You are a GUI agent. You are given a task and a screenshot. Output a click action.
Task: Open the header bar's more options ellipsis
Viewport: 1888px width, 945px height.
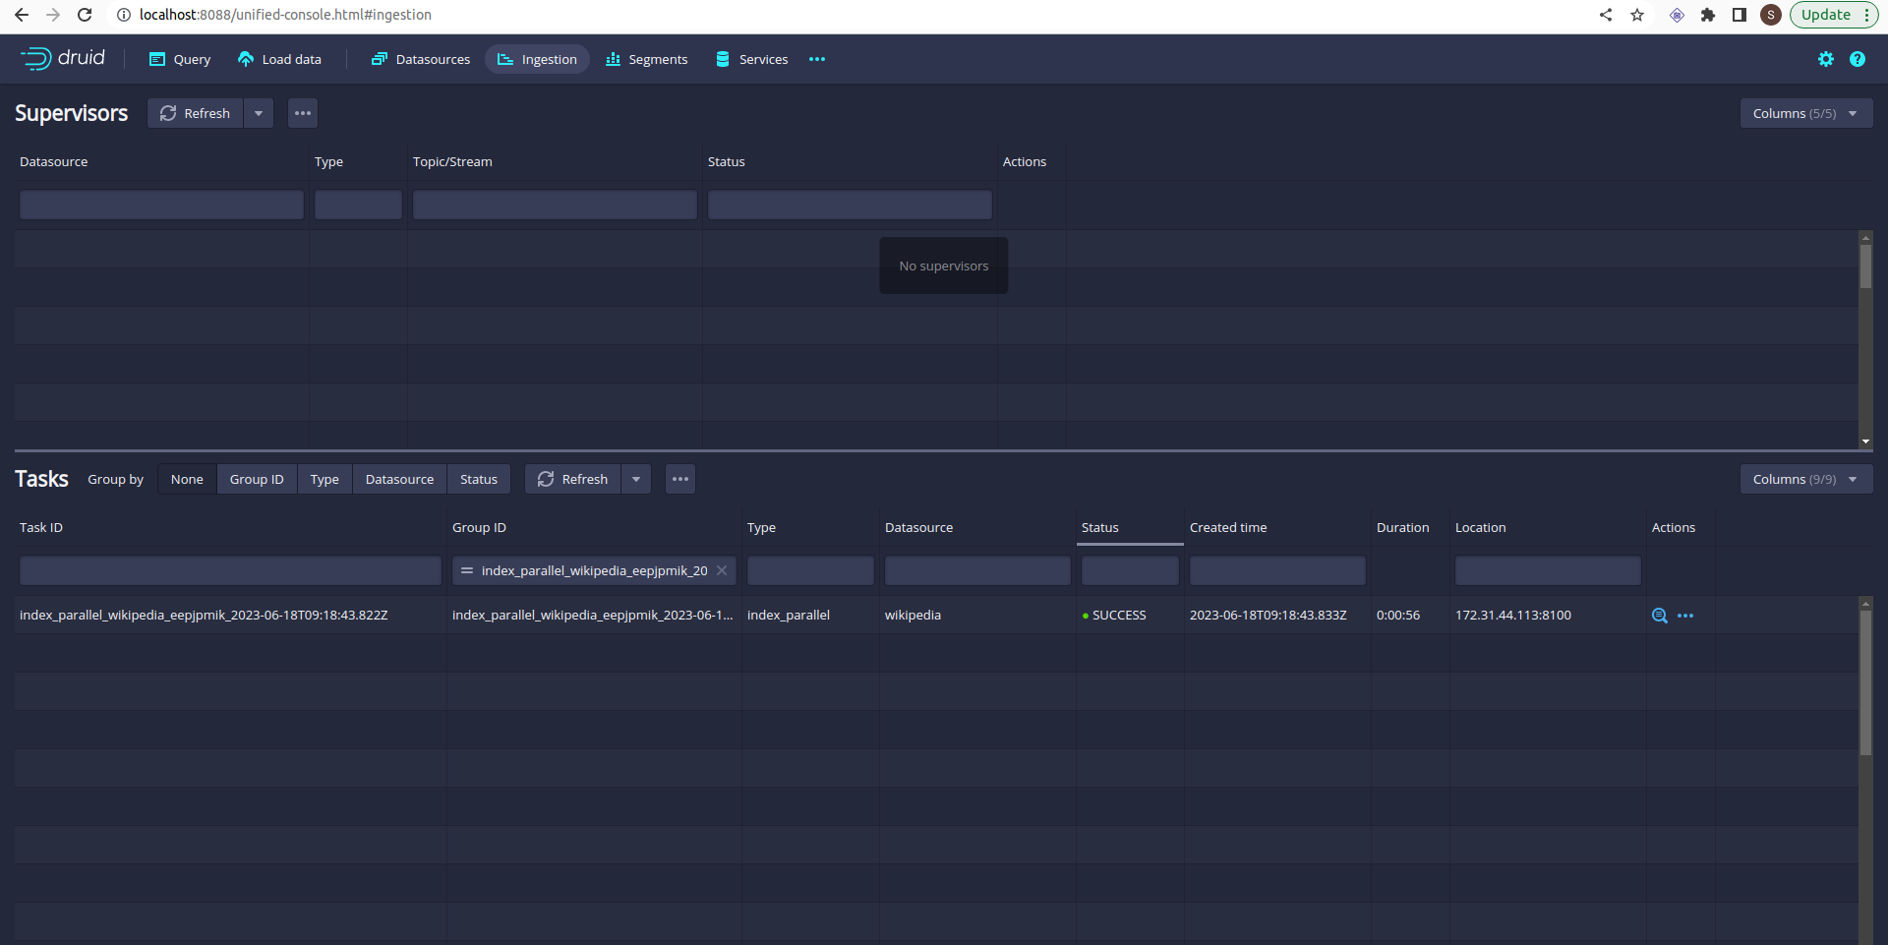click(x=816, y=59)
